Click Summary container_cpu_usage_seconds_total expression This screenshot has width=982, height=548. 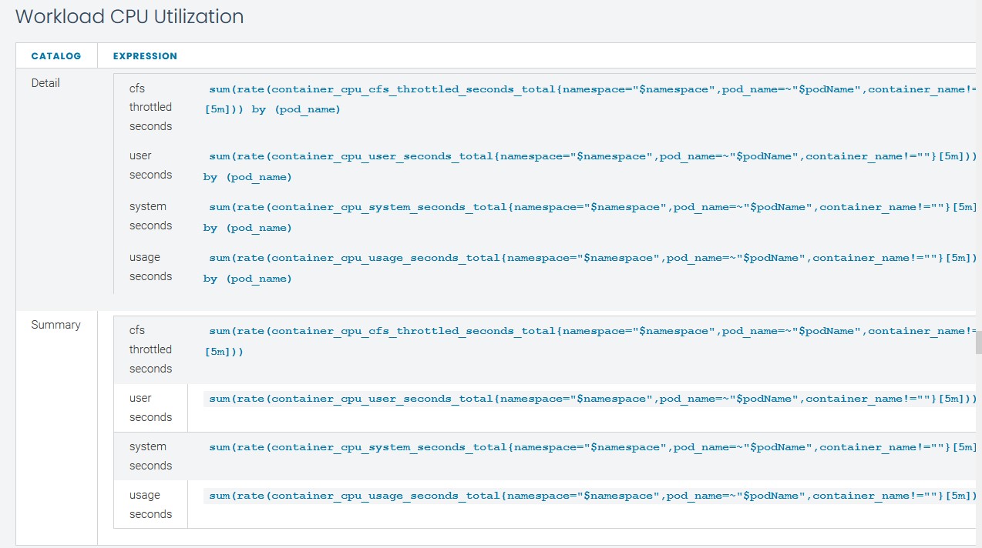point(591,496)
